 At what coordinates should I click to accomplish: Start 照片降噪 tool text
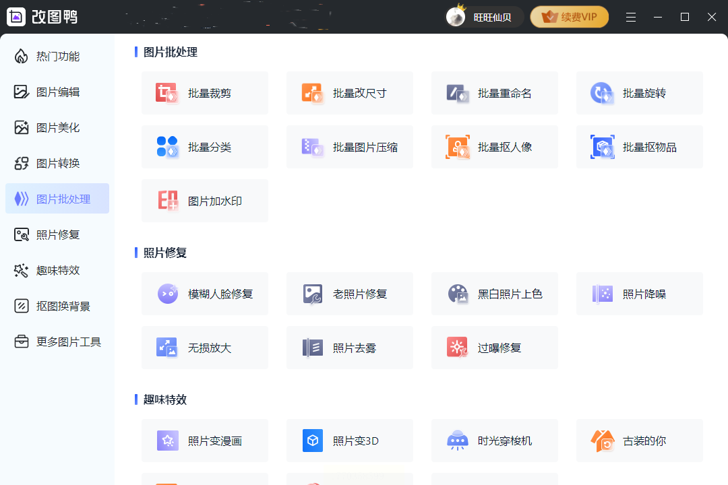[x=644, y=294]
